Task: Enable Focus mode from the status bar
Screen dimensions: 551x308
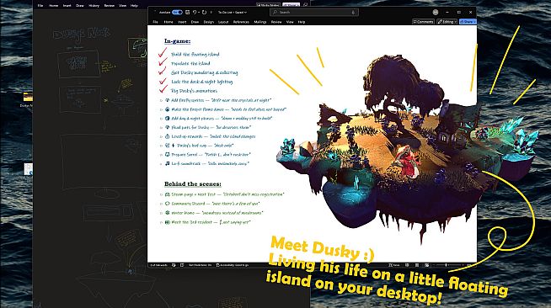Action: click(x=394, y=265)
